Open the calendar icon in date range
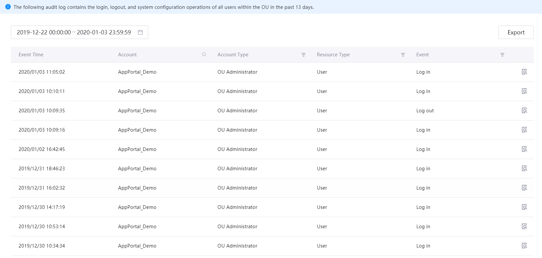 (x=140, y=32)
